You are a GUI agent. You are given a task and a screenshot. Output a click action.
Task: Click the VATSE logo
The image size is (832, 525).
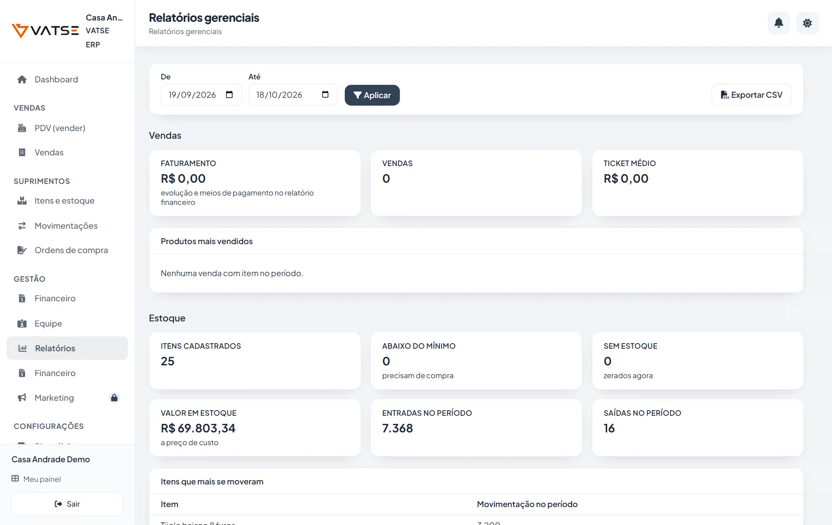pyautogui.click(x=45, y=31)
